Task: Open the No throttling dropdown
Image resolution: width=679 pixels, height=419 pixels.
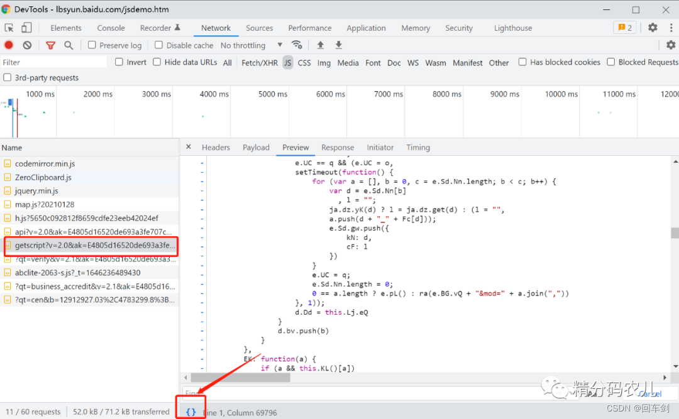Action: point(251,45)
